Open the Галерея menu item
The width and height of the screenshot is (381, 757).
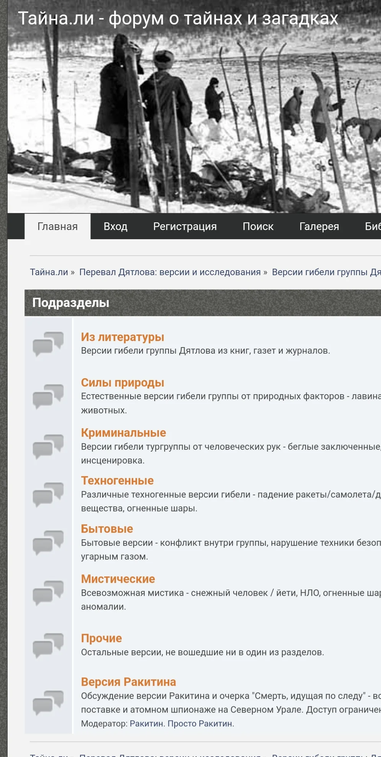tap(319, 227)
